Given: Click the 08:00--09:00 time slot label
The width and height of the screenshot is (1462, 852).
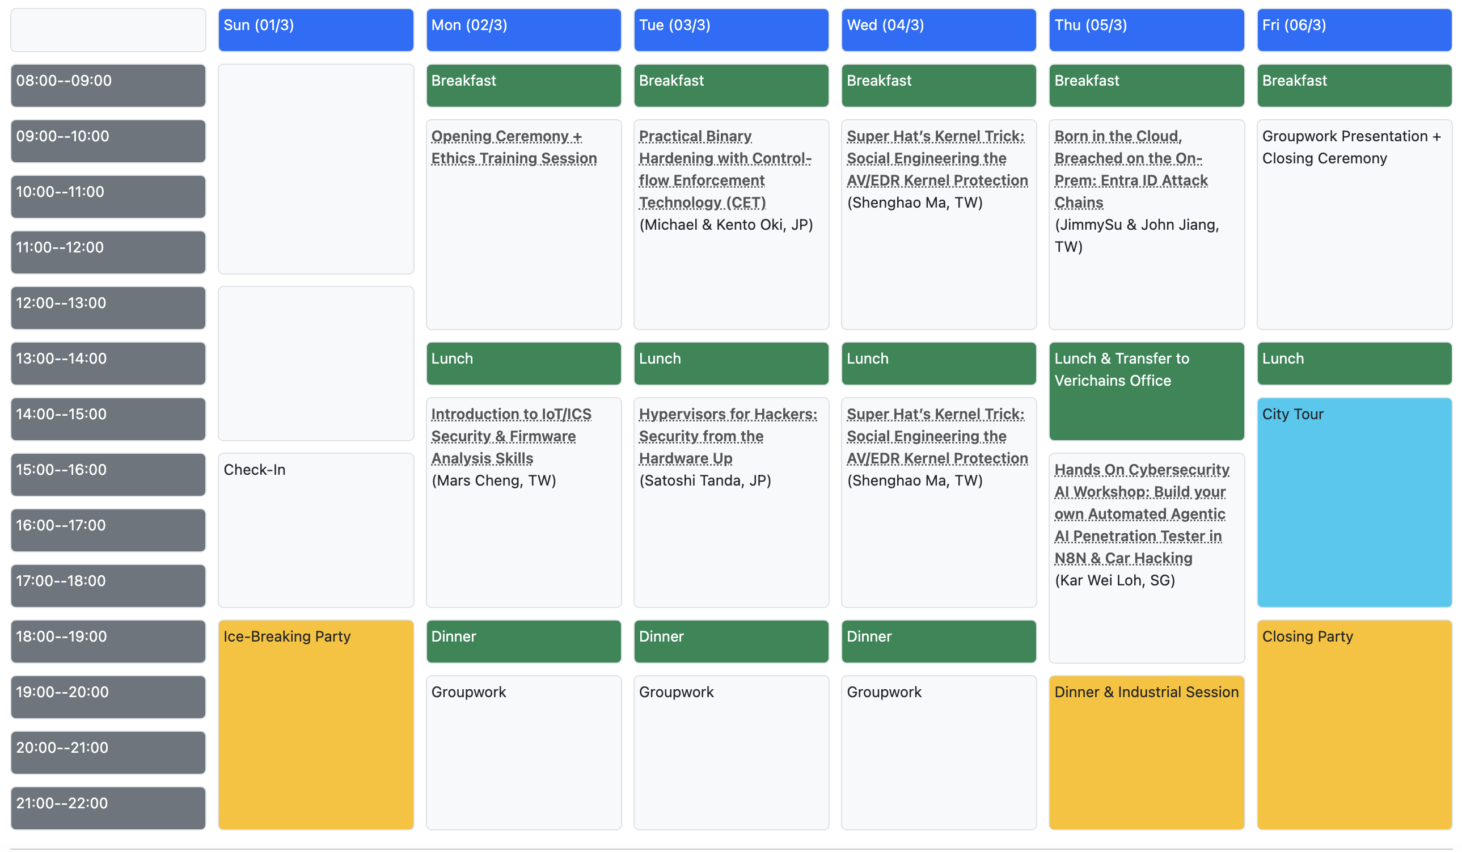Looking at the screenshot, I should pyautogui.click(x=108, y=85).
